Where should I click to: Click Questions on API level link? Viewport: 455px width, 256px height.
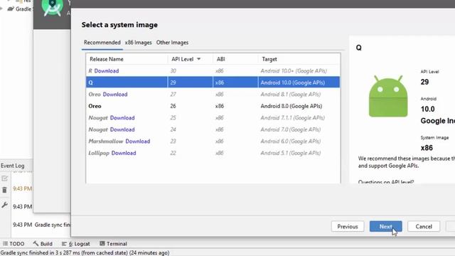[386, 182]
